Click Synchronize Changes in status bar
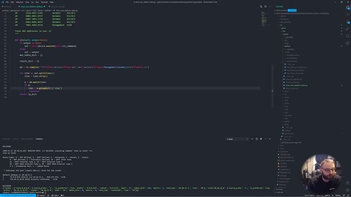This screenshot has width=351, height=197. [49, 195]
